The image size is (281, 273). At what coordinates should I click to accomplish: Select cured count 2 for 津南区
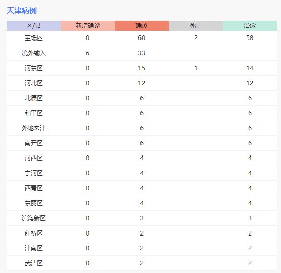coord(250,248)
